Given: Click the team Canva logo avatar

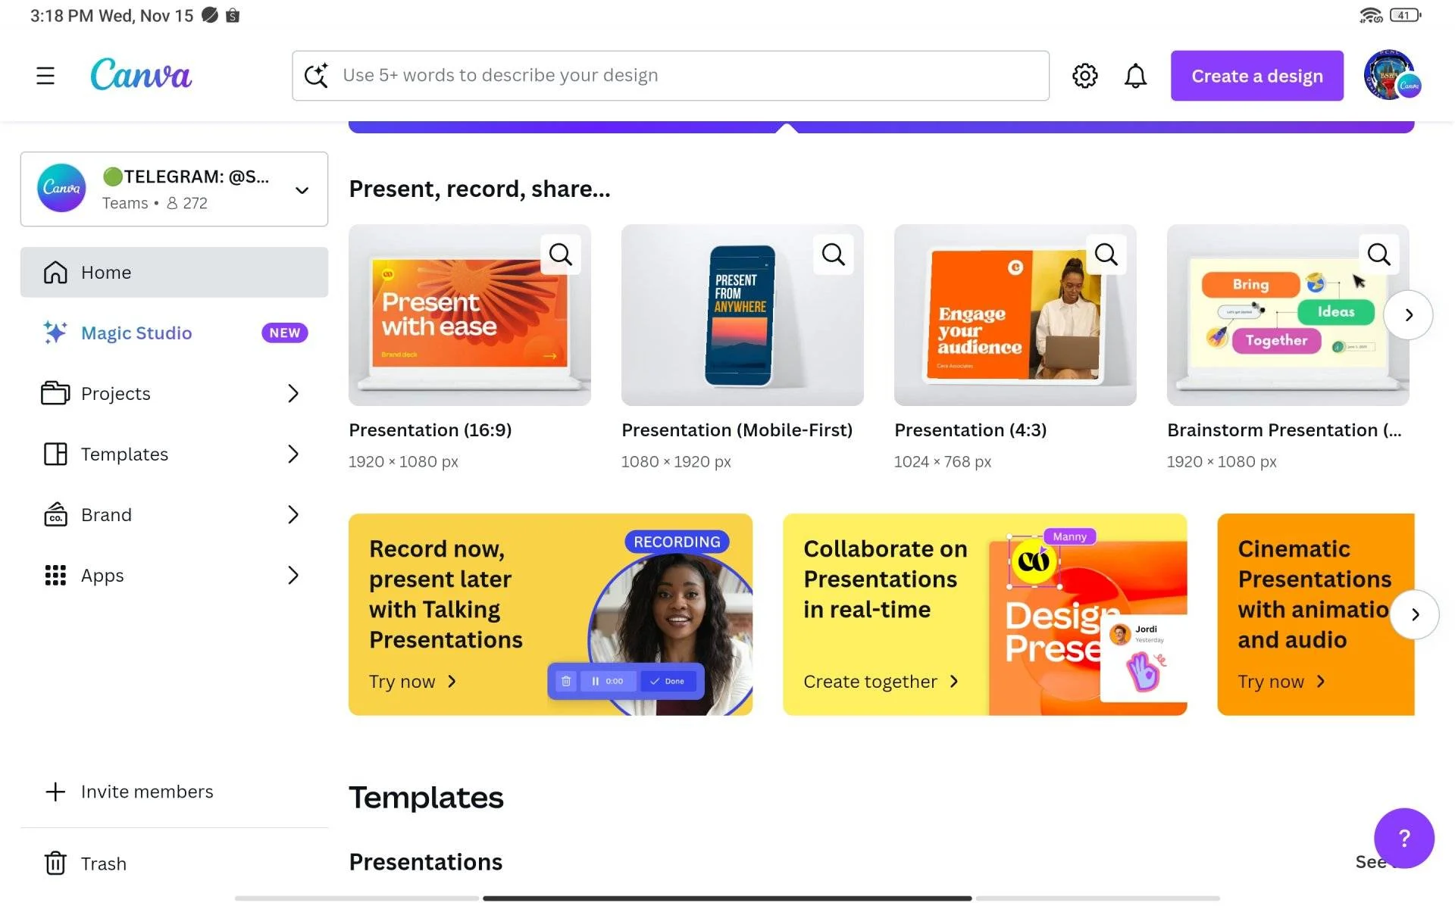Looking at the screenshot, I should [x=61, y=188].
